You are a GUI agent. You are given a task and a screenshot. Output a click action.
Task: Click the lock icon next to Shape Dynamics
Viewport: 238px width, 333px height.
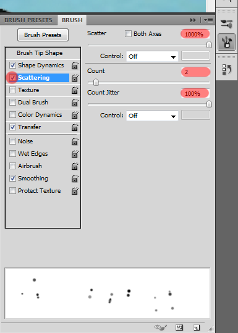(75, 65)
